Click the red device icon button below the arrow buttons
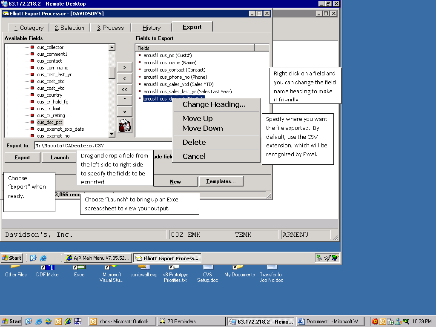Viewport: 436px width, 327px height. coord(125,126)
